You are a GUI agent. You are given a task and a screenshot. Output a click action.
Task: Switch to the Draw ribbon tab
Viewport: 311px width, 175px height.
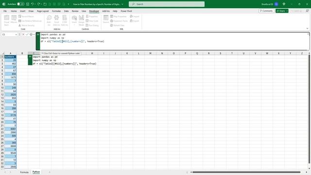[31, 11]
